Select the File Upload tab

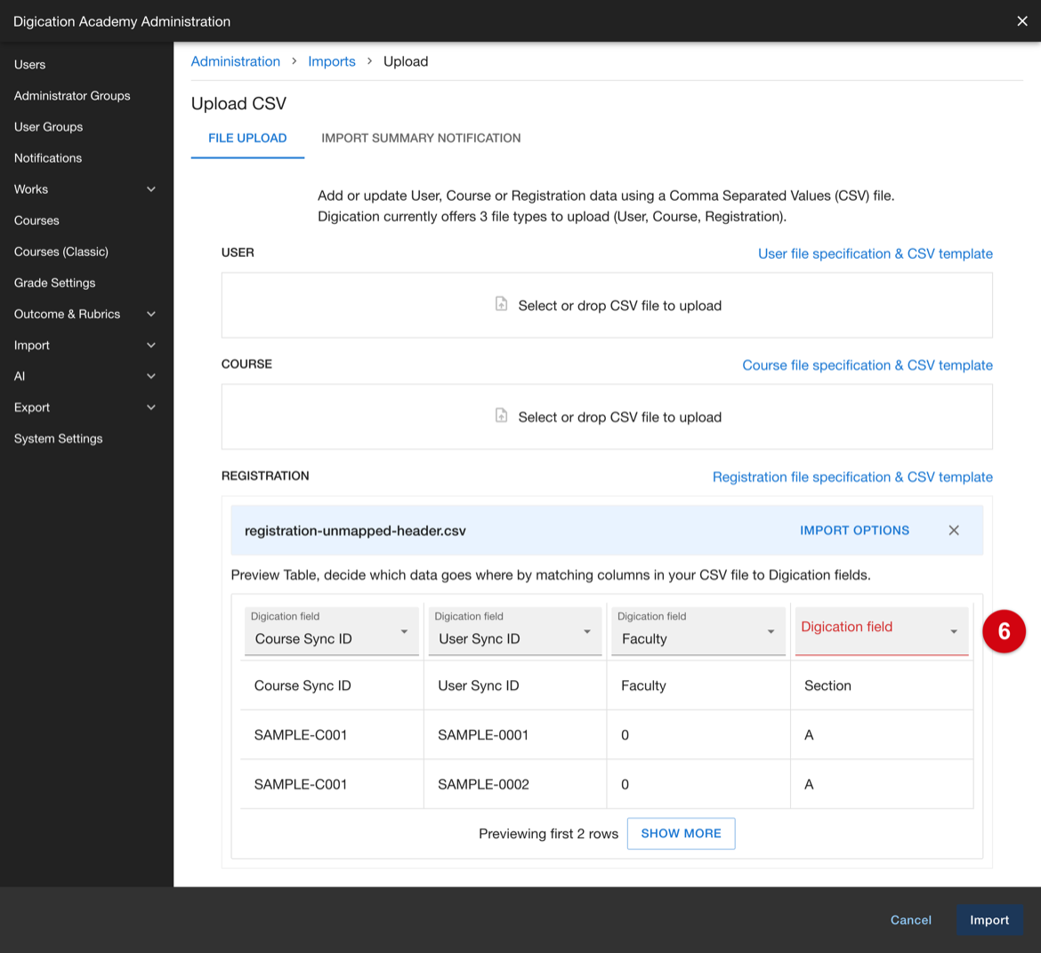coord(247,139)
